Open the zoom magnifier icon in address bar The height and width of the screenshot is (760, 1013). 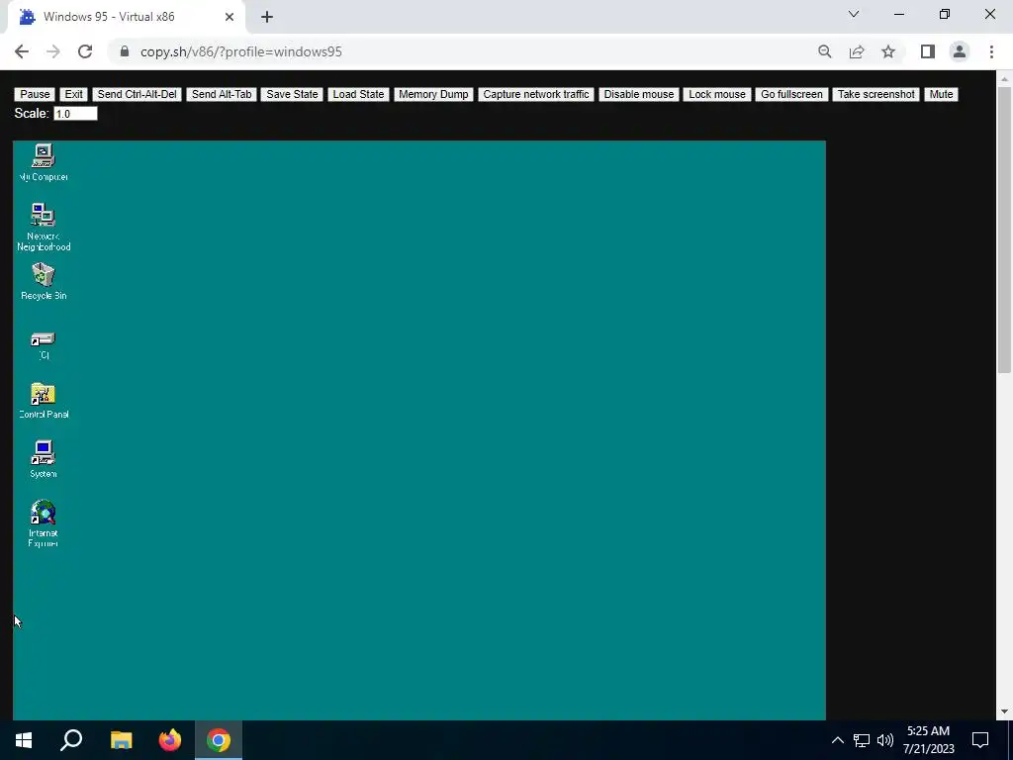824,51
